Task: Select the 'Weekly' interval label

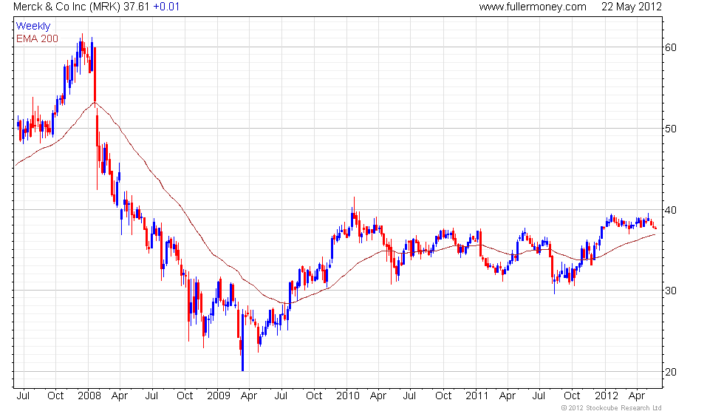Action: (x=33, y=27)
